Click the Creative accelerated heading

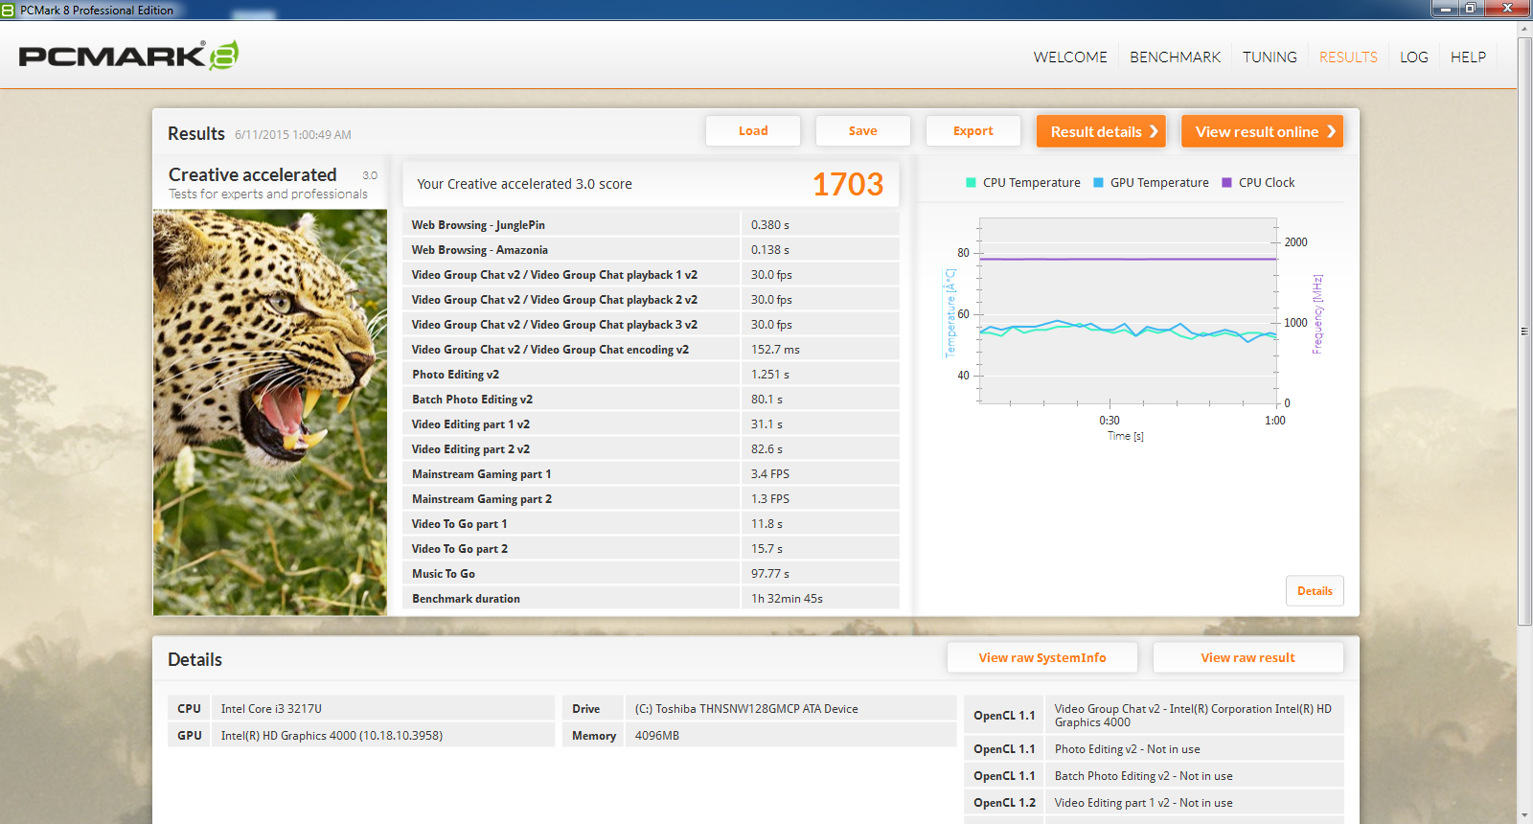pos(252,174)
